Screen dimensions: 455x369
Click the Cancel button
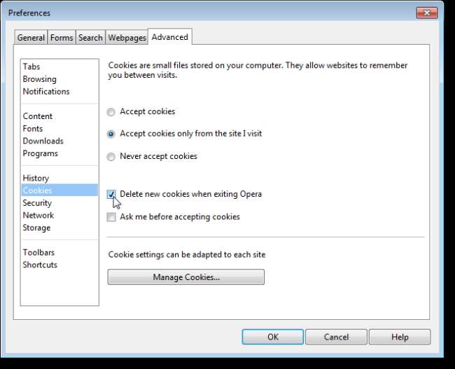coord(336,337)
